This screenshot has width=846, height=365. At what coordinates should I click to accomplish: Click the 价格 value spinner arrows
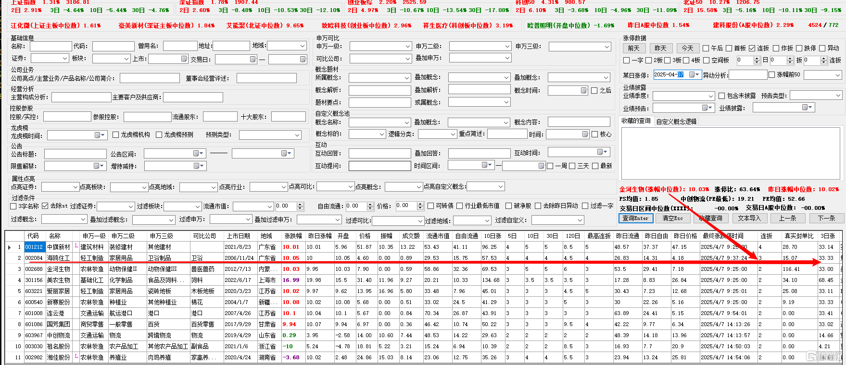point(420,206)
